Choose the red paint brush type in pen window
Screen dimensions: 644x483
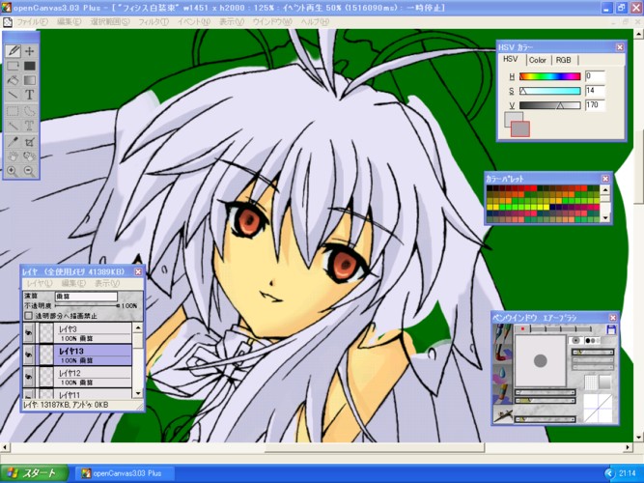pos(502,354)
